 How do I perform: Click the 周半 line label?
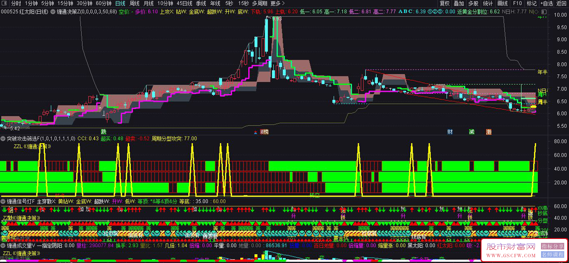click(x=543, y=102)
